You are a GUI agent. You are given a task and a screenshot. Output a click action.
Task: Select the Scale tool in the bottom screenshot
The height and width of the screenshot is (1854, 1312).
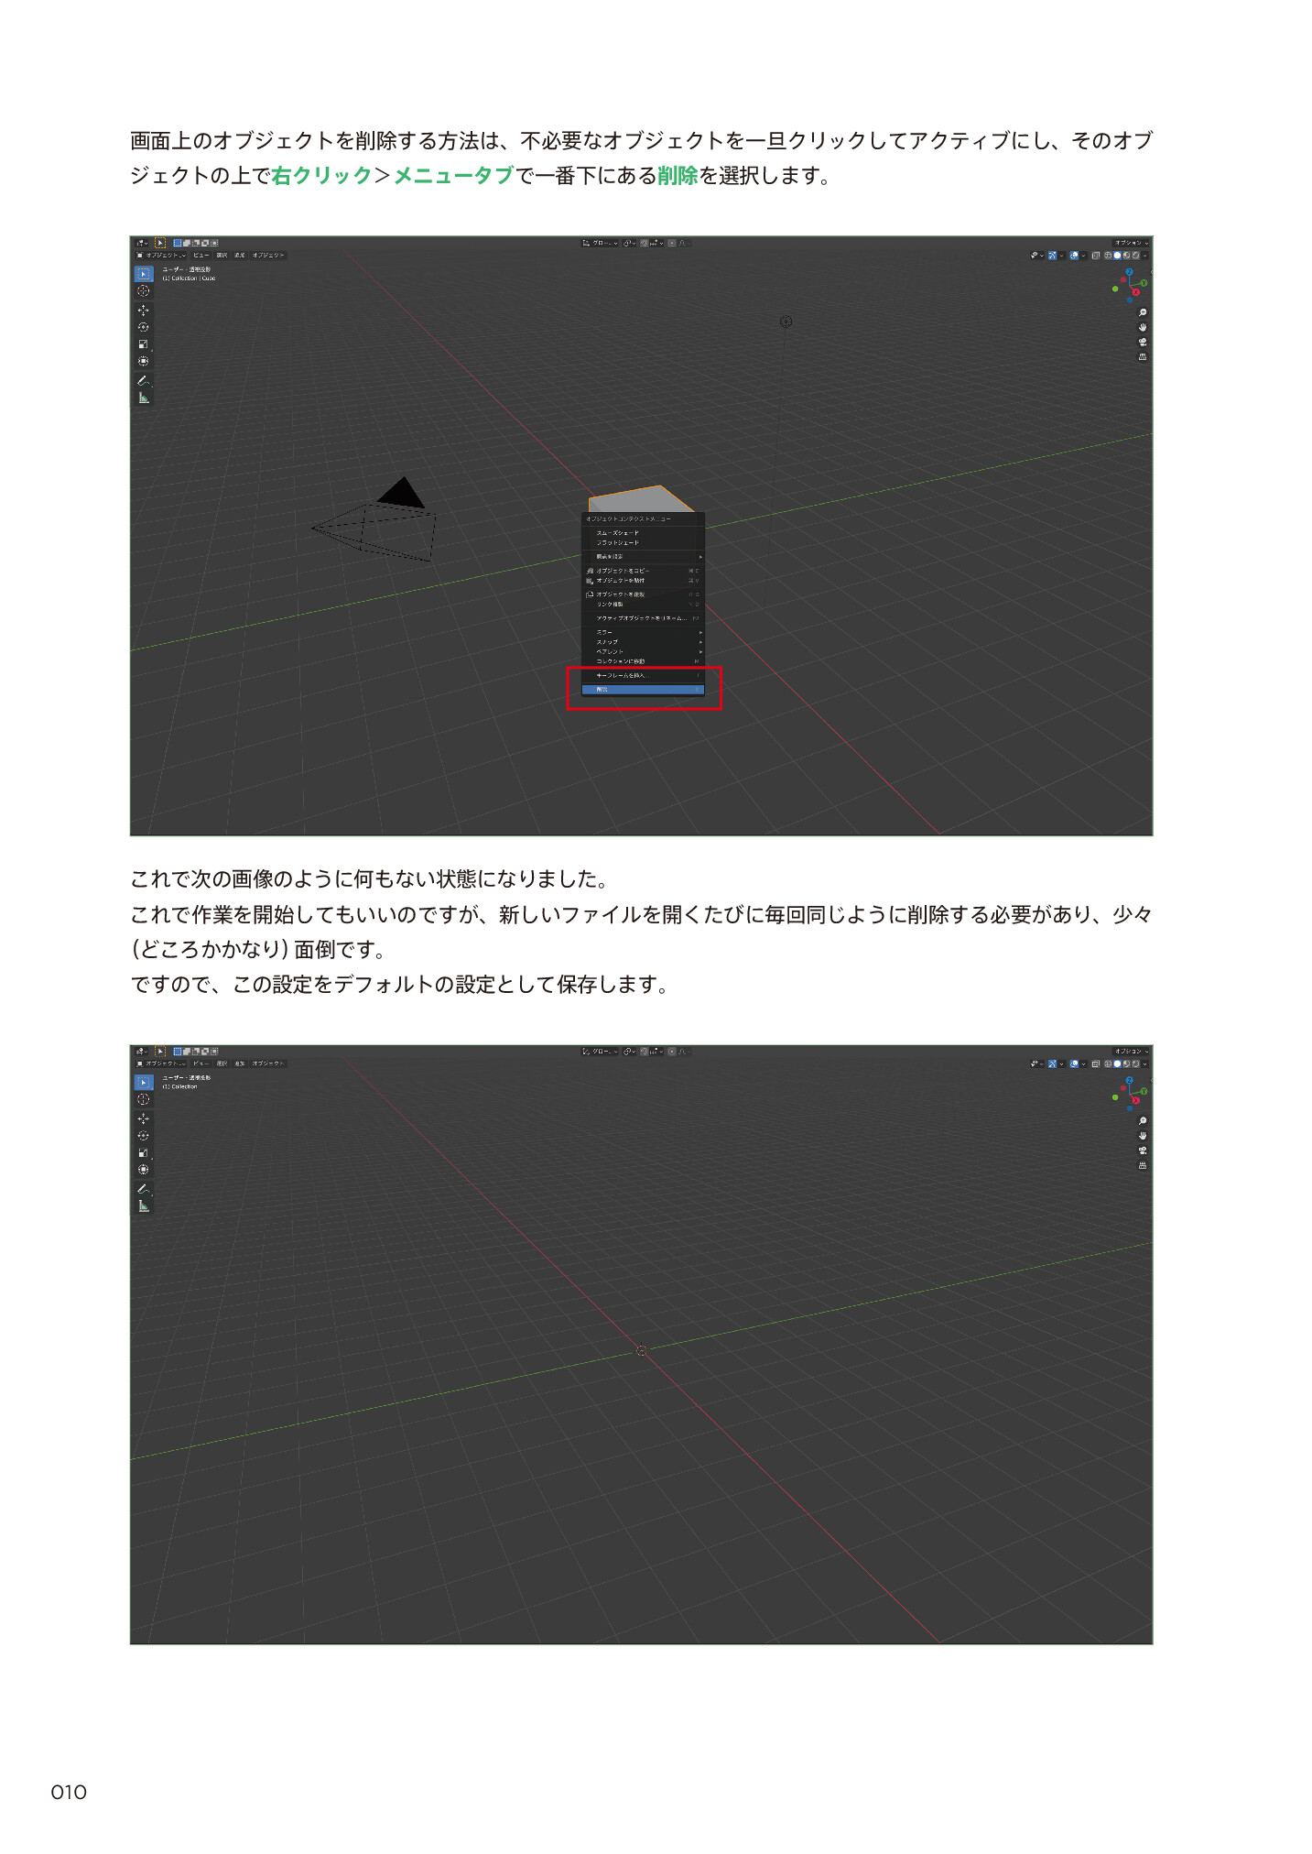(x=143, y=1153)
